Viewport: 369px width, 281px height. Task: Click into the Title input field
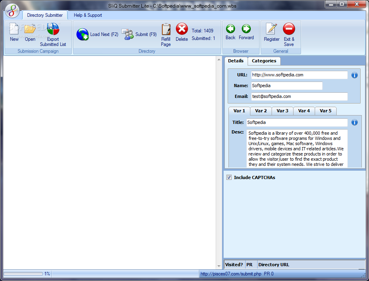(x=297, y=122)
